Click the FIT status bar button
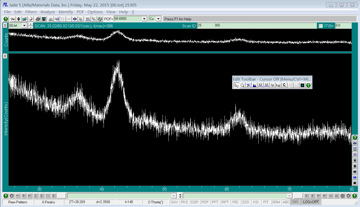Image resolution: width=360 pixels, height=207 pixels. [x=265, y=203]
